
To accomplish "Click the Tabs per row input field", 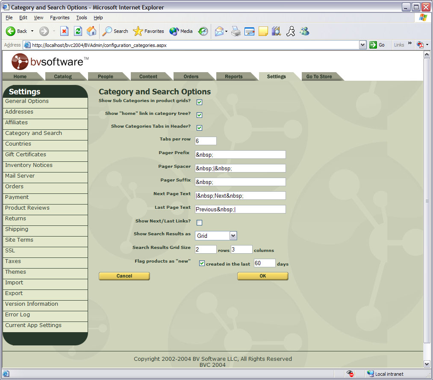I will 206,141.
